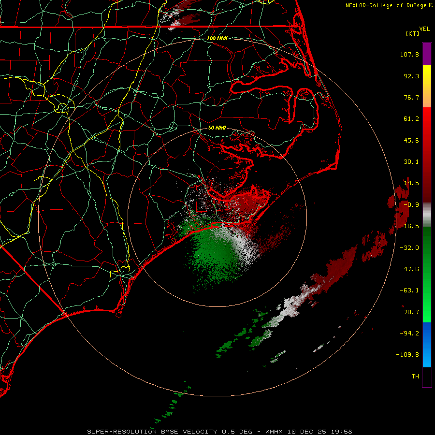This screenshot has height=435, width=435.
Task: Click the -63.1 velocity scale value
Action: pyautogui.click(x=409, y=290)
